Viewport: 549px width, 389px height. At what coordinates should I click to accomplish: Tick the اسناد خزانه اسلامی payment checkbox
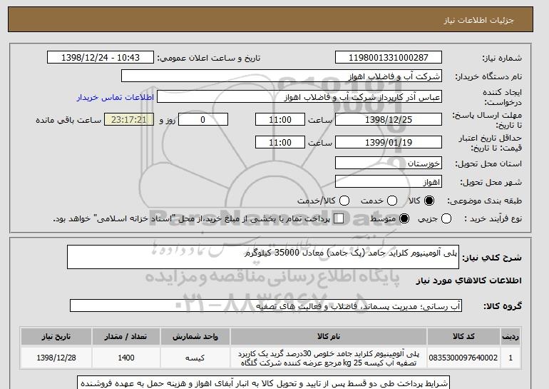click(x=339, y=218)
